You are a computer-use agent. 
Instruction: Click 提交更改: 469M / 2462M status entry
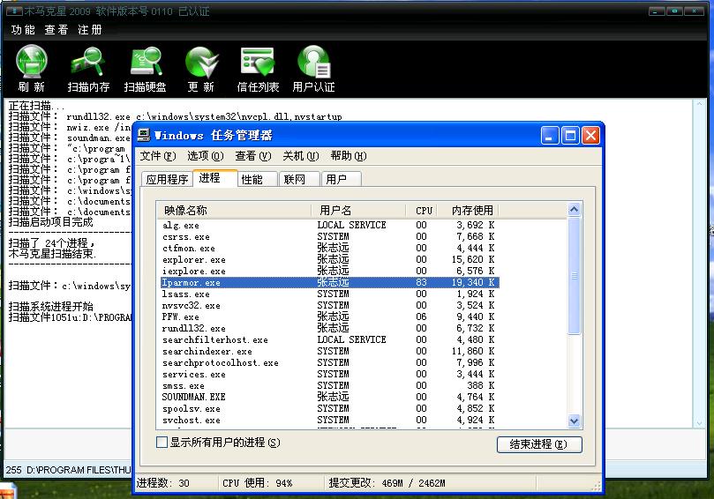pos(387,482)
